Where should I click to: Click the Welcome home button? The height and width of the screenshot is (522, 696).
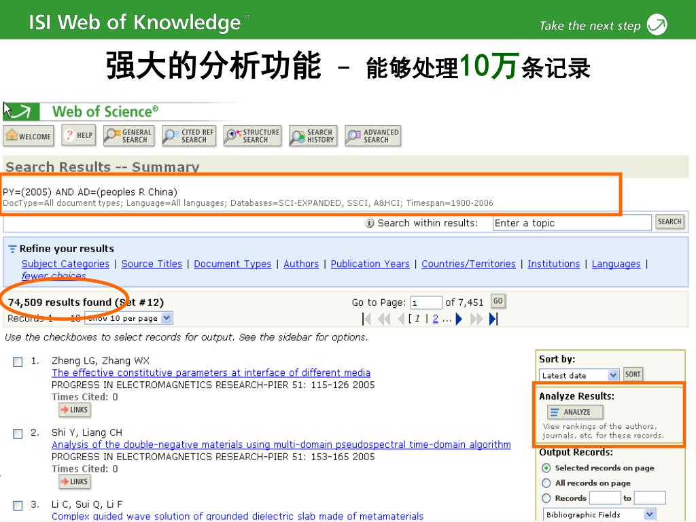click(x=29, y=136)
